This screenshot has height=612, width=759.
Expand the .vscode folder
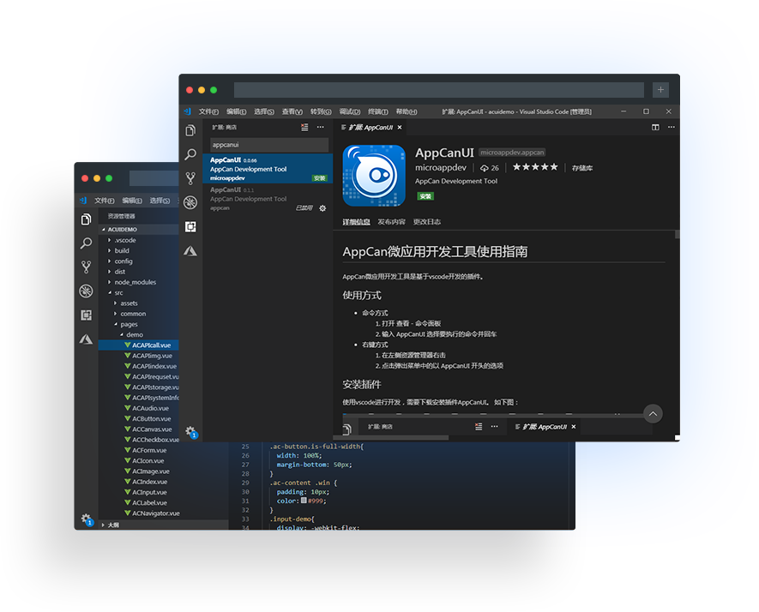(110, 240)
